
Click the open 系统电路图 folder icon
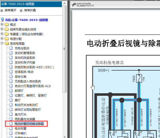[x=7, y=44]
